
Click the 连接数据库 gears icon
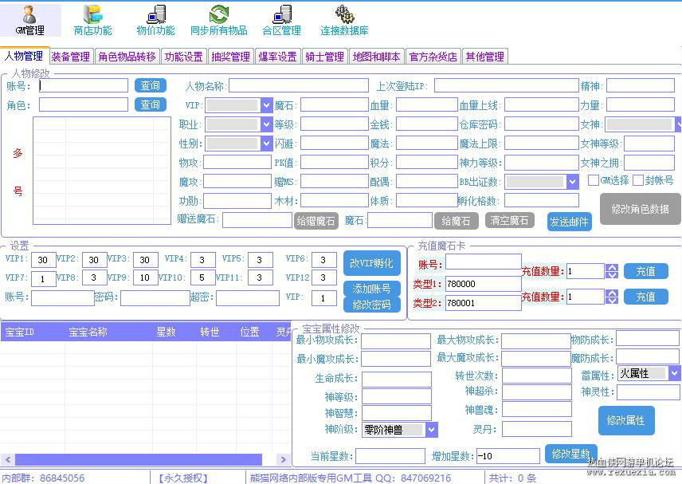tap(344, 20)
